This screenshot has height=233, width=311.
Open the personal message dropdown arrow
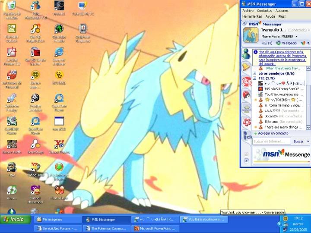[x=296, y=36]
